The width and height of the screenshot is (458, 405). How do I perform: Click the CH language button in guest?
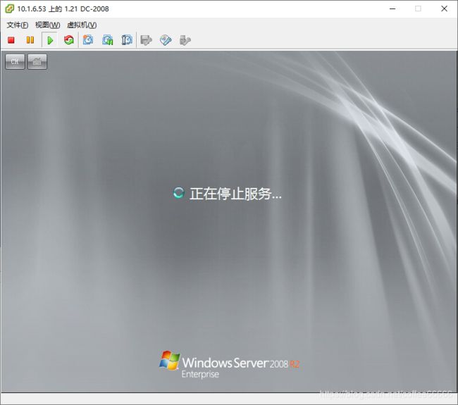tap(15, 61)
